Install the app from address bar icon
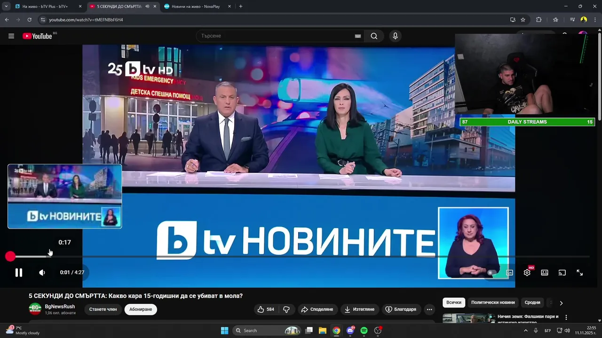The image size is (602, 338). (513, 20)
